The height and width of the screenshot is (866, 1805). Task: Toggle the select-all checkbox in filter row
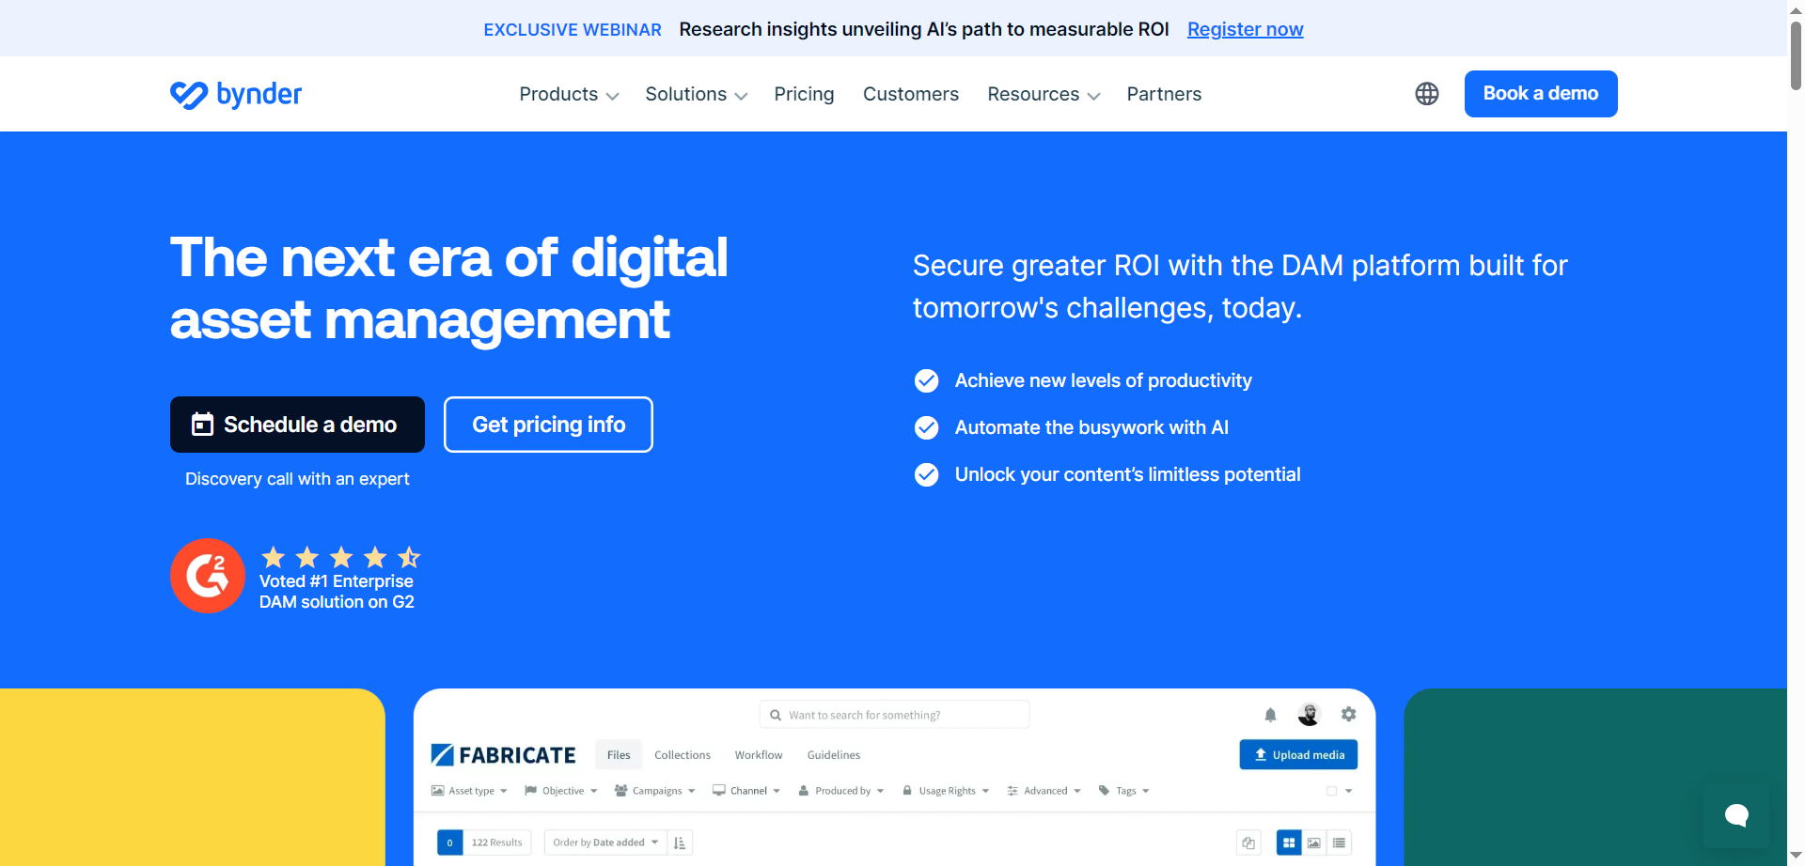[1331, 791]
